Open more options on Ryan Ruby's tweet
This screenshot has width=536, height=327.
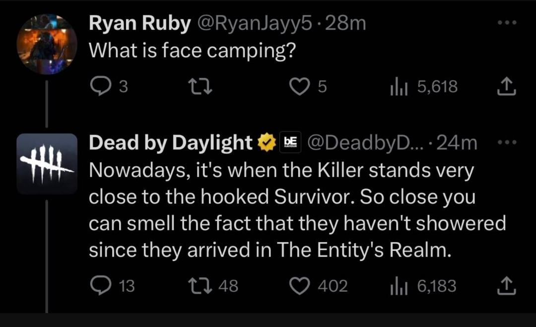(507, 22)
